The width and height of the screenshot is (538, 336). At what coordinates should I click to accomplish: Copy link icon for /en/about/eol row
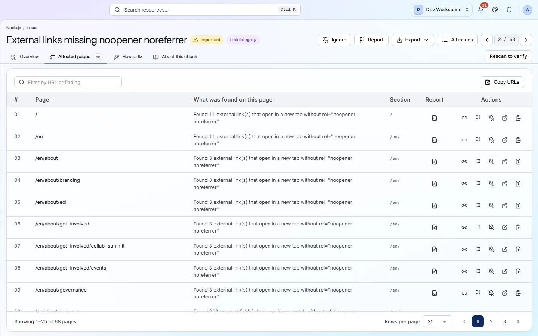click(x=464, y=206)
